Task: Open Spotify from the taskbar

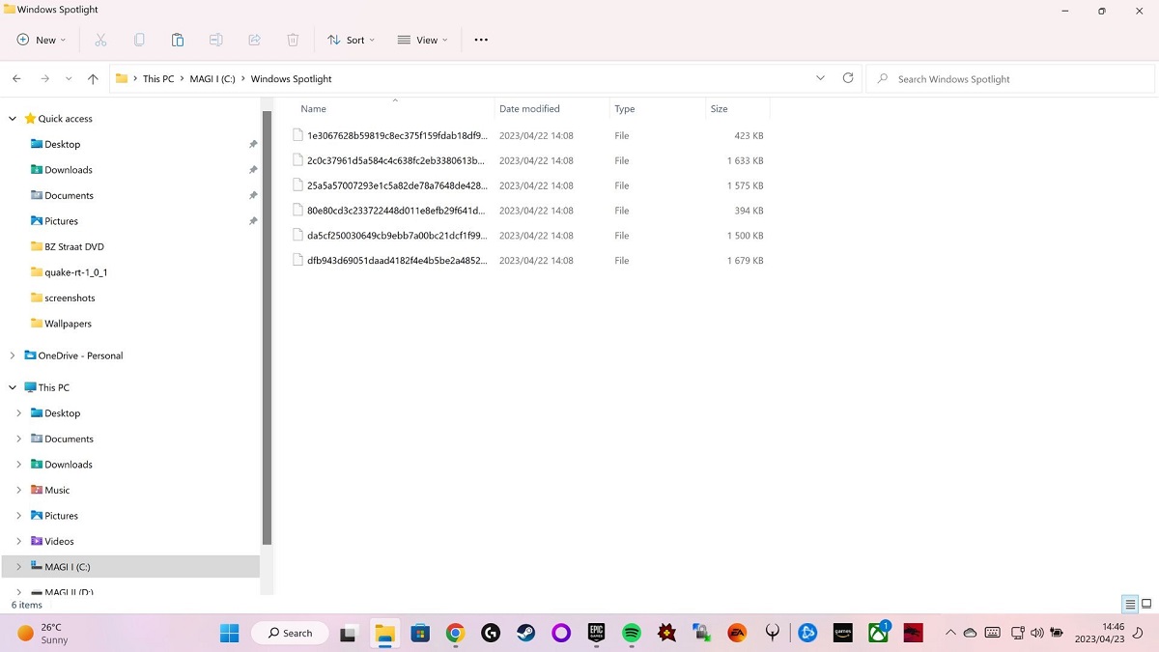Action: click(631, 633)
